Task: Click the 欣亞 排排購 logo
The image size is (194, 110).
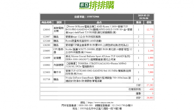Action: coord(97,6)
